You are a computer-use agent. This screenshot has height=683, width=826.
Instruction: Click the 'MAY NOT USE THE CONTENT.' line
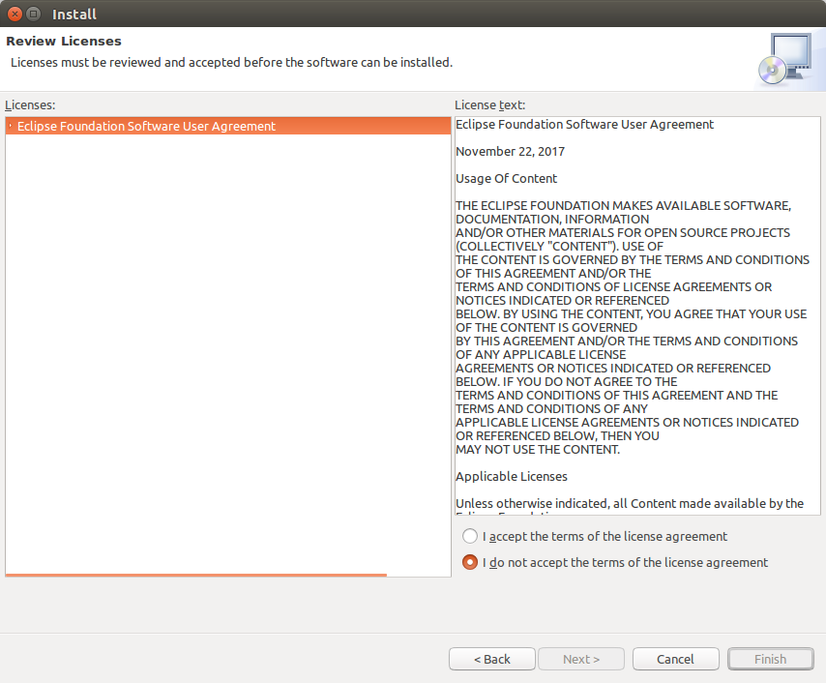click(x=538, y=450)
